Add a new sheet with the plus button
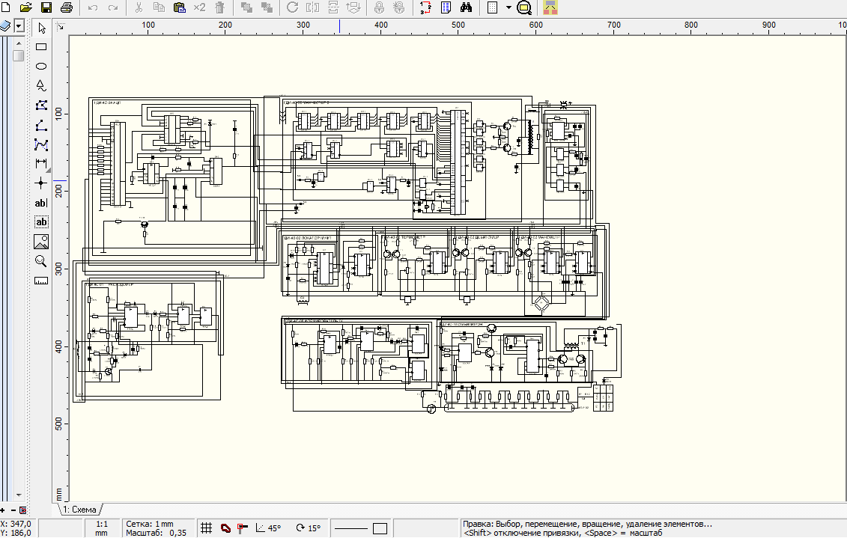The width and height of the screenshot is (847, 538). coord(3,510)
